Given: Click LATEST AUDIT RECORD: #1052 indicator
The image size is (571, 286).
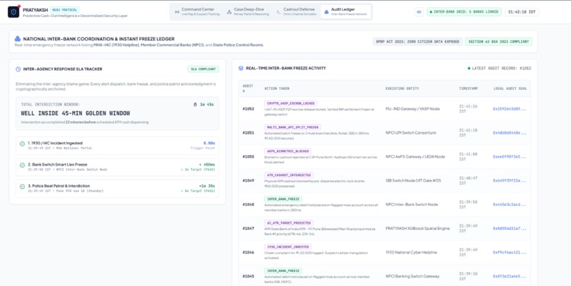Looking at the screenshot, I should click(x=499, y=69).
